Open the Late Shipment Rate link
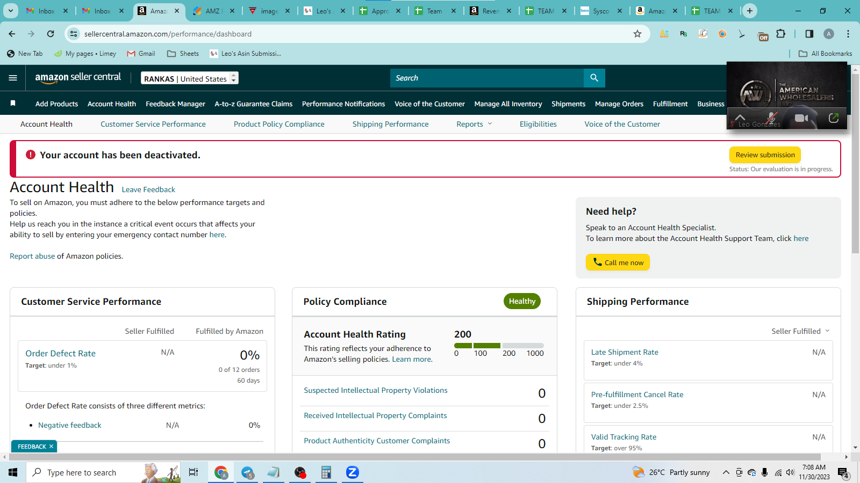This screenshot has width=860, height=483. pos(625,352)
